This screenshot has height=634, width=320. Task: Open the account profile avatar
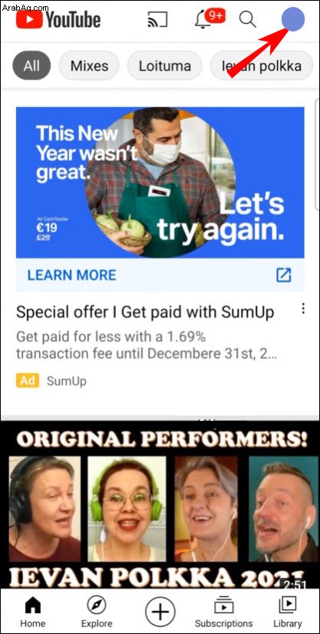point(292,19)
